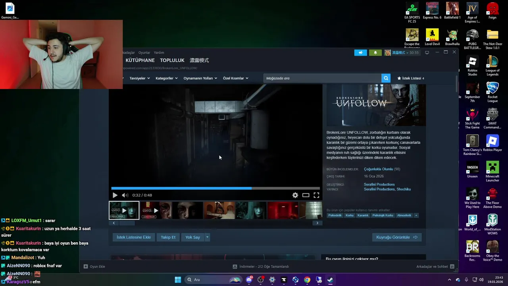This screenshot has width=508, height=286.
Task: Open Roblox Studio desktop shortcut
Action: pos(472,66)
